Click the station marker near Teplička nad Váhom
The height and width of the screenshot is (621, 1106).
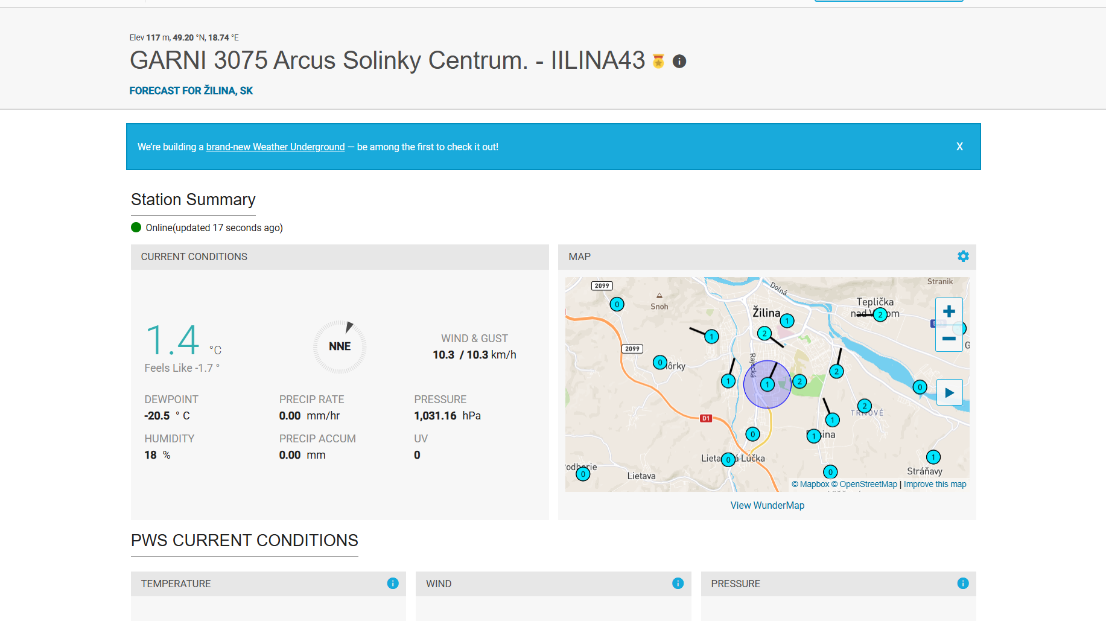[880, 314]
